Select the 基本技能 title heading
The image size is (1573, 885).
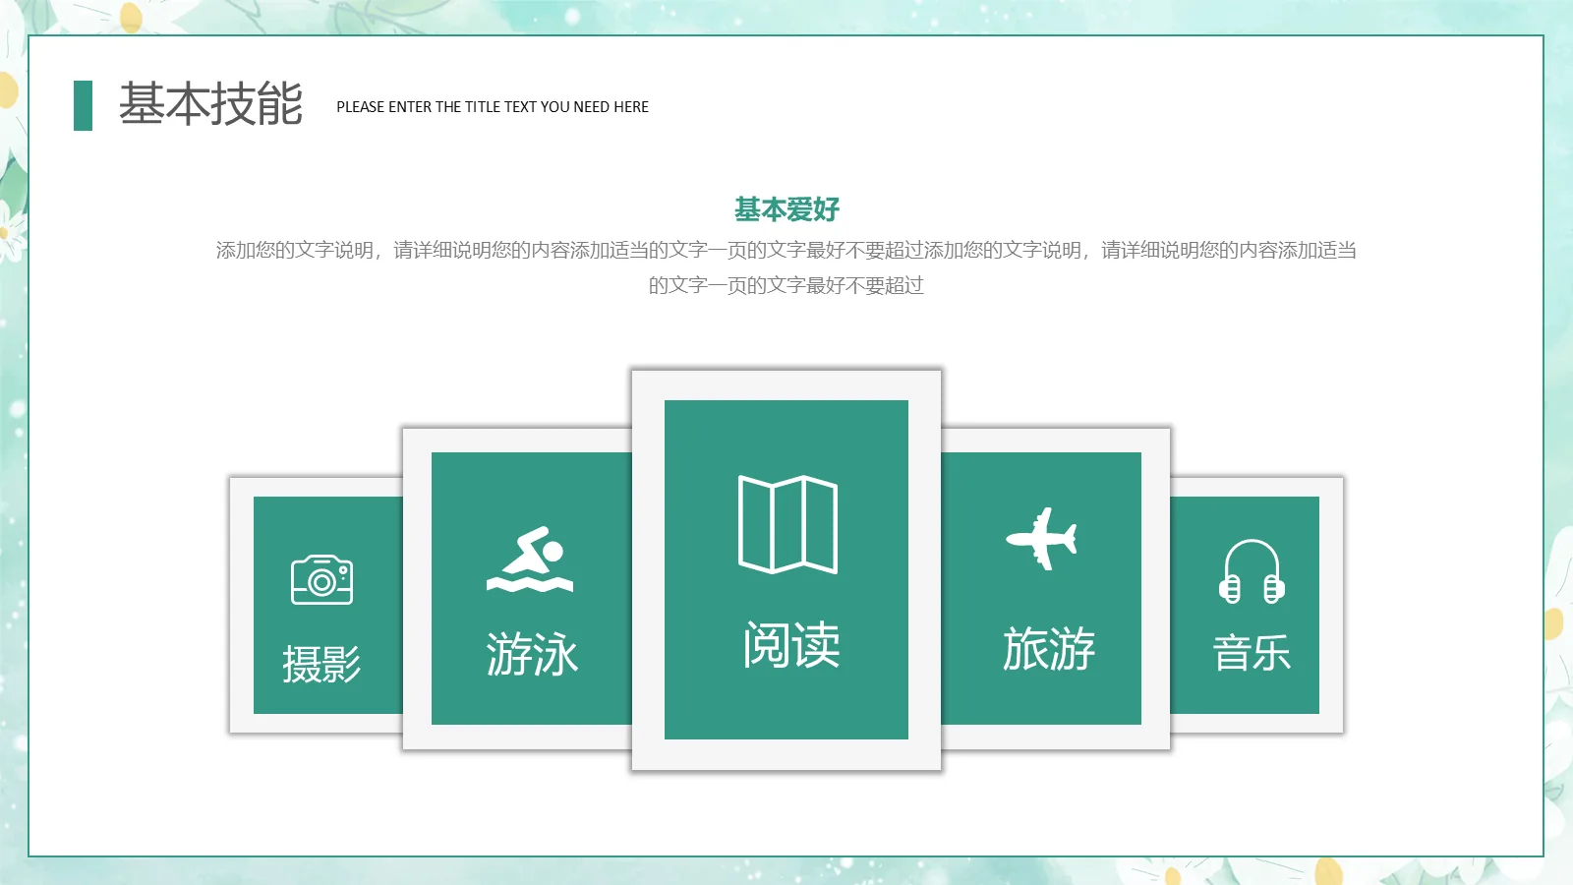pos(209,104)
